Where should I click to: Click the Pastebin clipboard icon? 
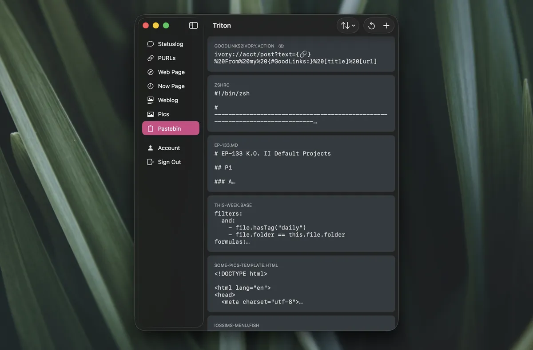pyautogui.click(x=151, y=128)
